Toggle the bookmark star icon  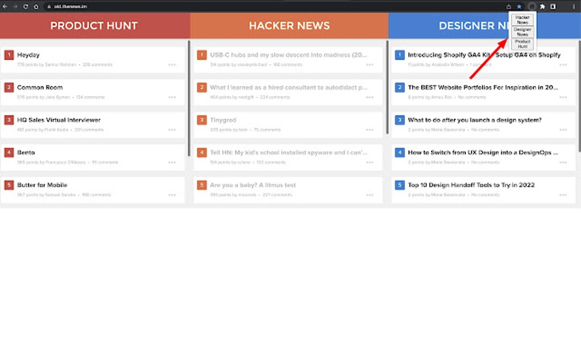[x=519, y=6]
